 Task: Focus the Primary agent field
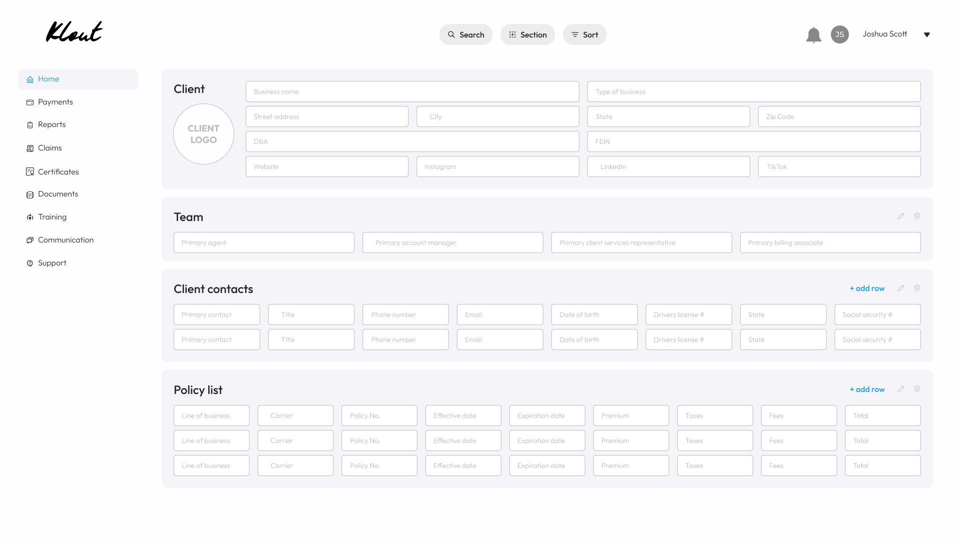tap(264, 242)
